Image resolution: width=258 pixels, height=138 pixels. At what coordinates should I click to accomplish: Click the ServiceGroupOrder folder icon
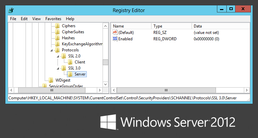44,86
